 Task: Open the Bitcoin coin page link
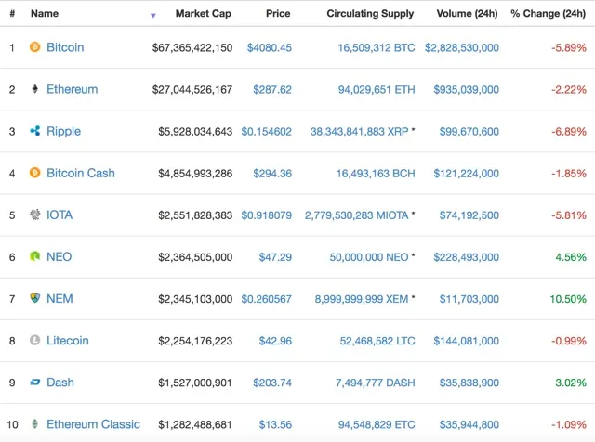pyautogui.click(x=65, y=47)
